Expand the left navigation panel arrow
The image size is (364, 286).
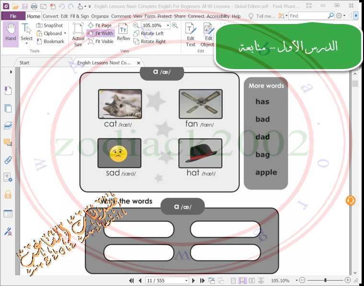click(11, 72)
